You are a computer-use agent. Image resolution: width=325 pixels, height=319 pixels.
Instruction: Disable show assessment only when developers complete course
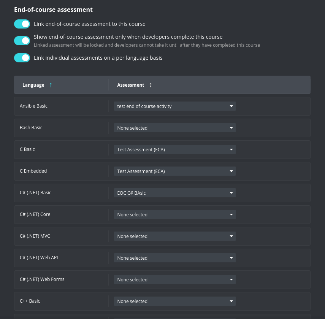pos(22,41)
